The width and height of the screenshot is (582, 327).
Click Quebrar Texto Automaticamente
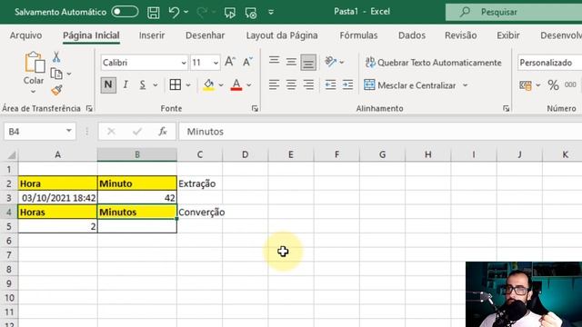433,63
